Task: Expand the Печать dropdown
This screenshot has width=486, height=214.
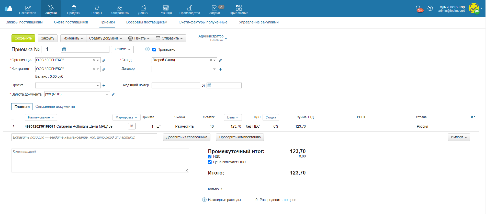Action: click(139, 38)
